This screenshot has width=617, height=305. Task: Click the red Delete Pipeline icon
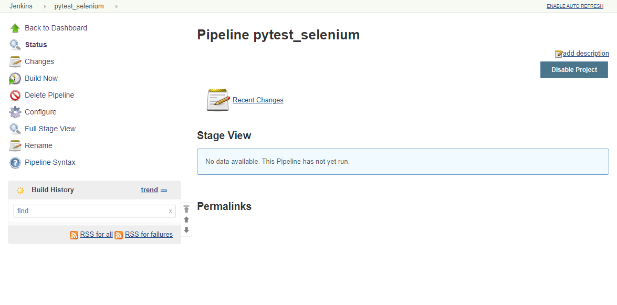tap(15, 95)
